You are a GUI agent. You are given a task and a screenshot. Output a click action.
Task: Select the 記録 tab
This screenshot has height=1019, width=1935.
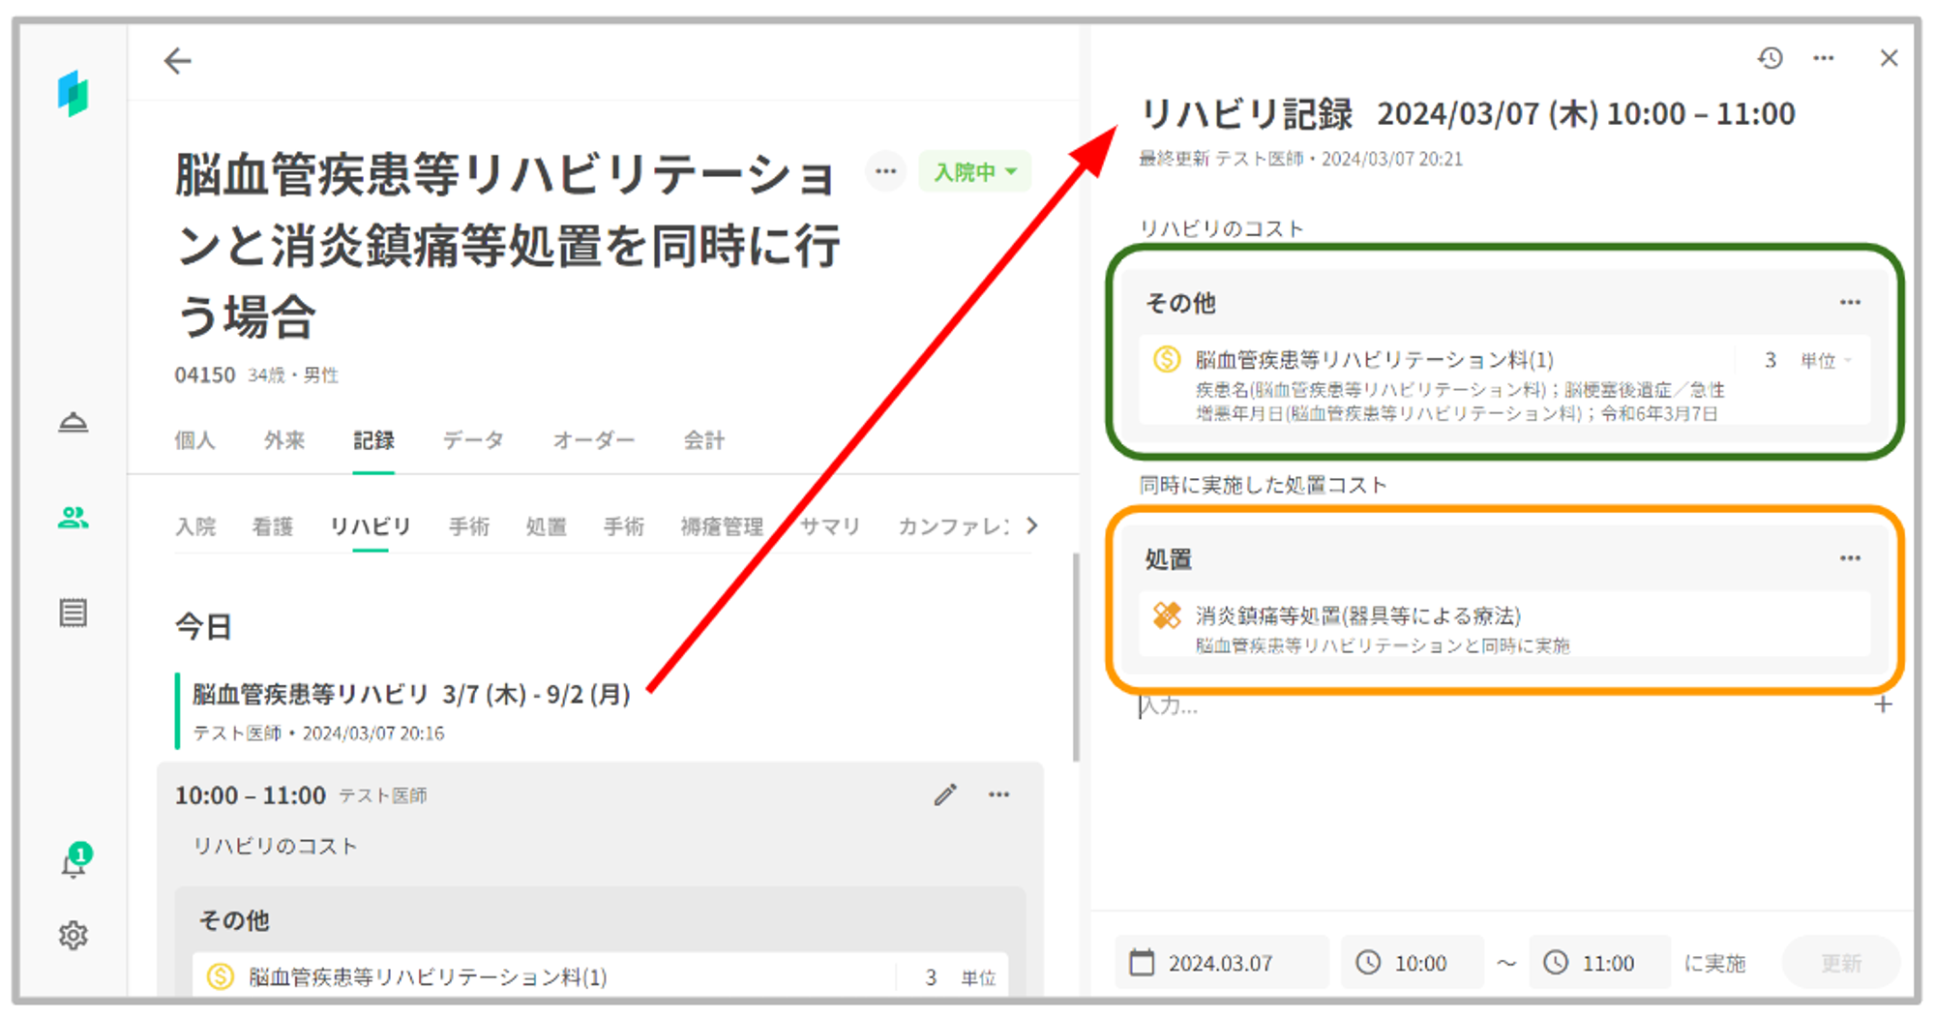[x=373, y=440]
